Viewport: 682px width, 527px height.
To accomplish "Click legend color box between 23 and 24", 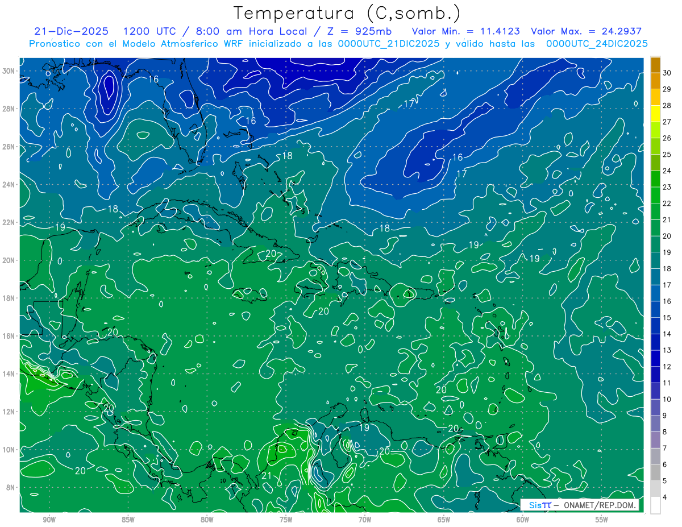I will coord(655,179).
